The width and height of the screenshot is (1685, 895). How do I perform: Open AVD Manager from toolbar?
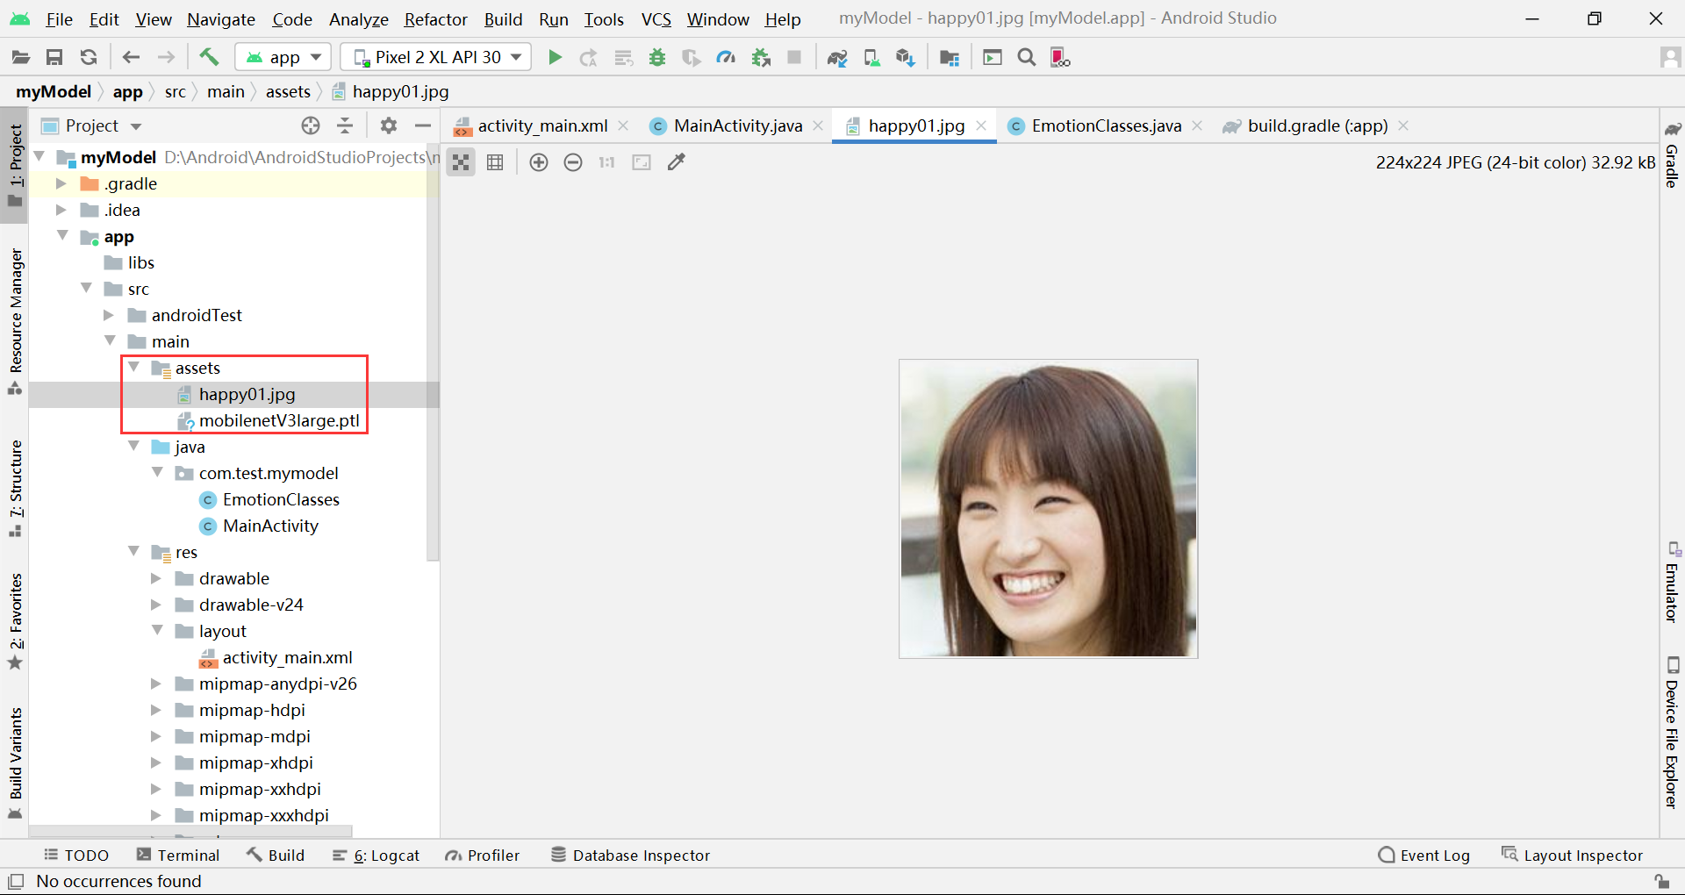[x=871, y=58]
